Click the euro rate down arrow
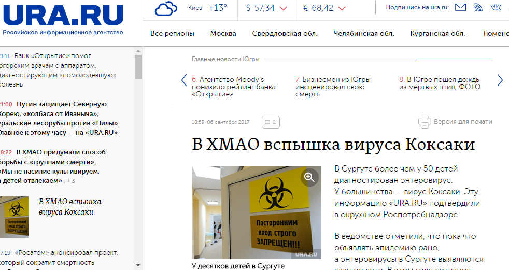Image resolution: width=509 pixels, height=270 pixels. click(x=342, y=8)
